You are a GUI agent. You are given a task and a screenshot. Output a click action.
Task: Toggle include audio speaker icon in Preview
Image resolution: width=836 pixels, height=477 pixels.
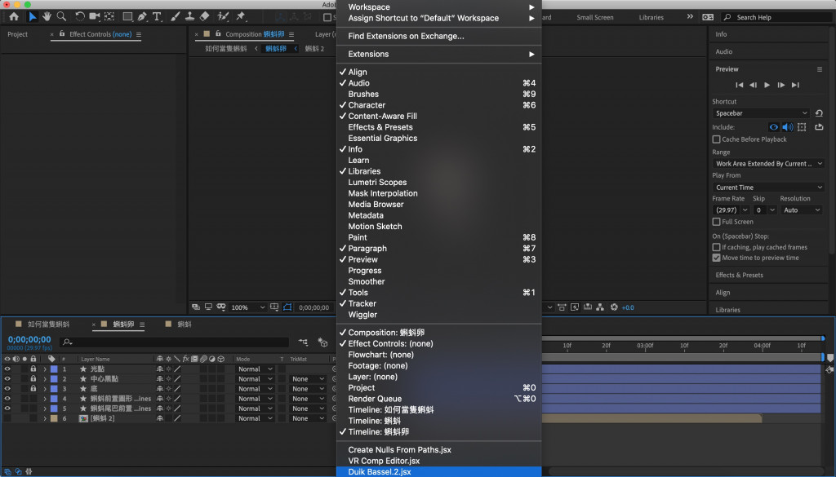(788, 127)
